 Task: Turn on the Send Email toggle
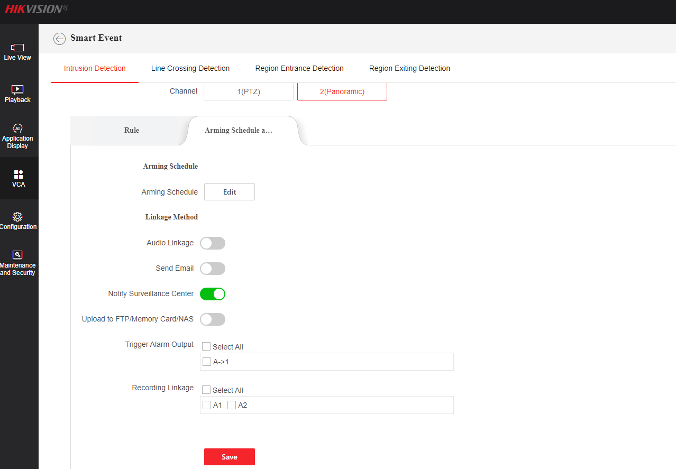click(213, 269)
